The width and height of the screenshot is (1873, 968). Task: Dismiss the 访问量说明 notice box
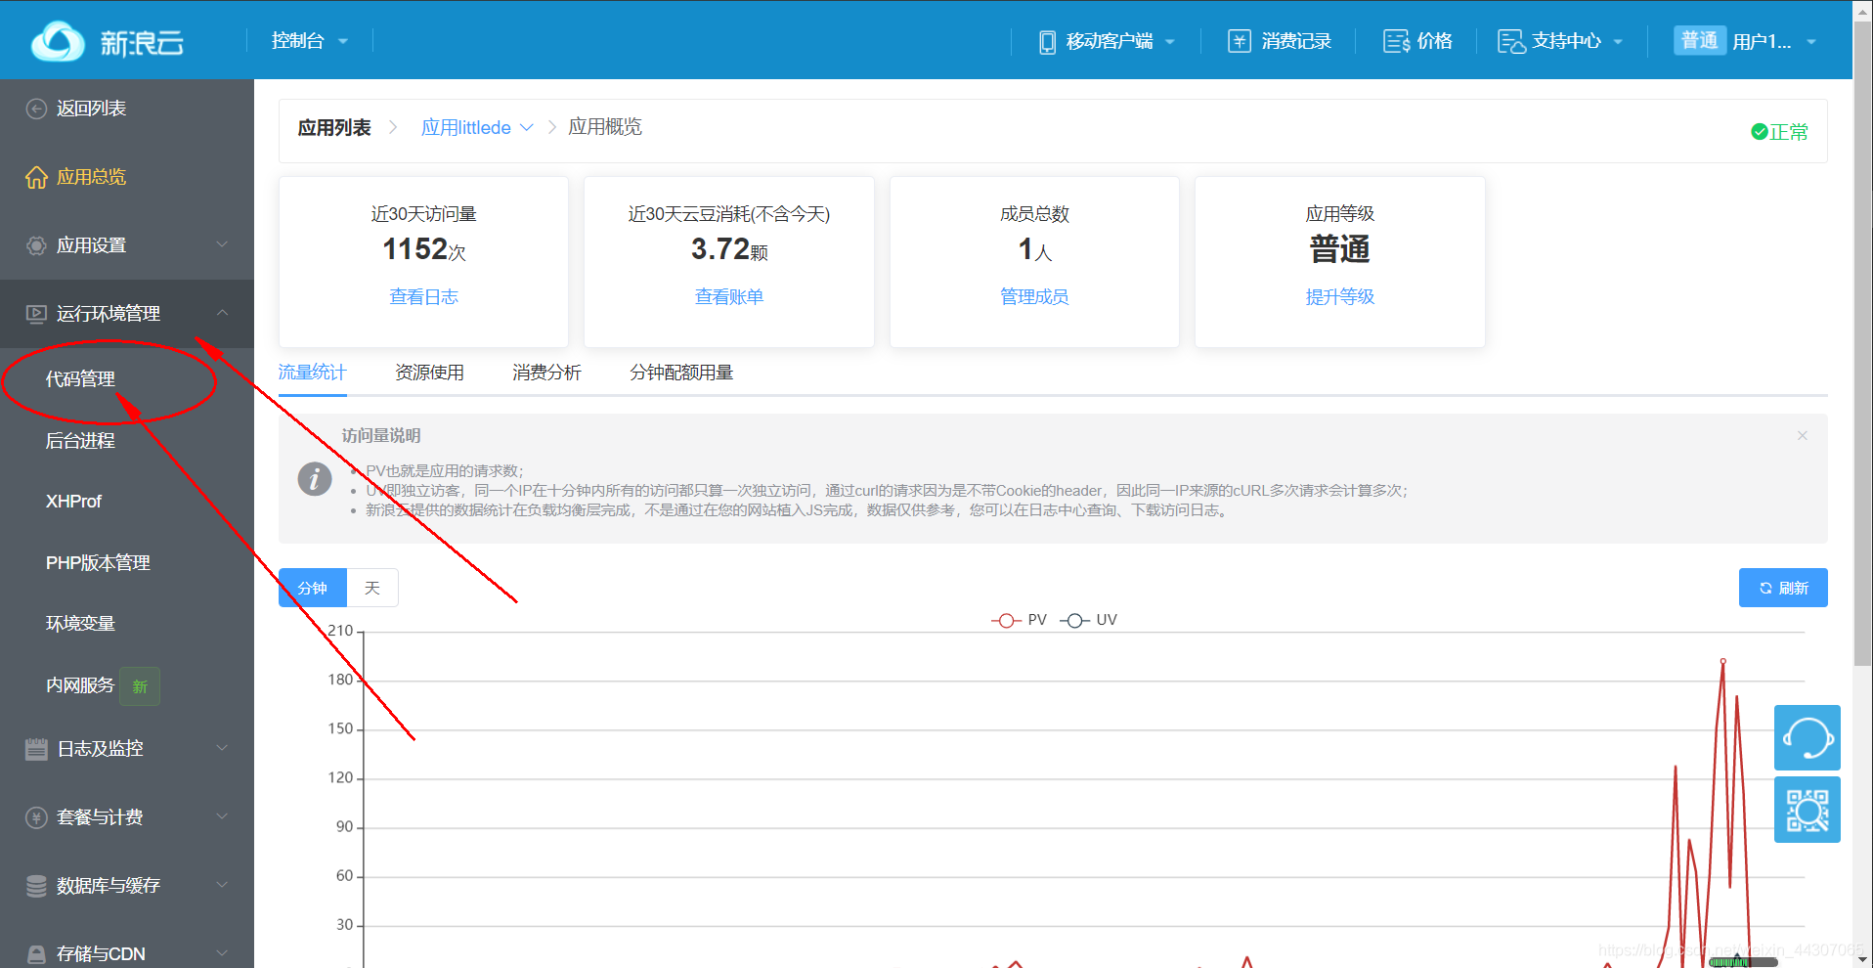(1802, 435)
